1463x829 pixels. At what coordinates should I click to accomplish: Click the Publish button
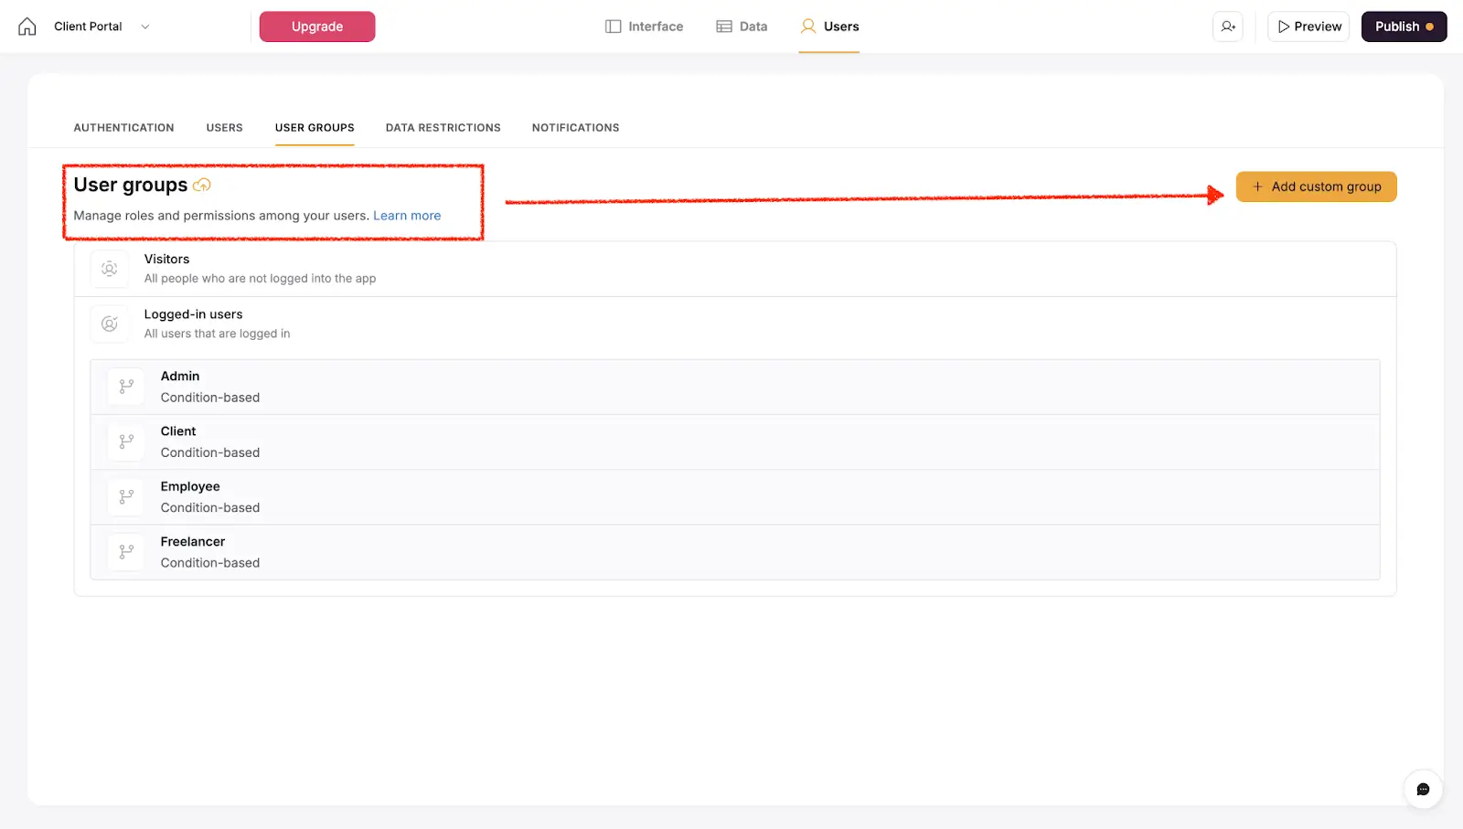1403,27
